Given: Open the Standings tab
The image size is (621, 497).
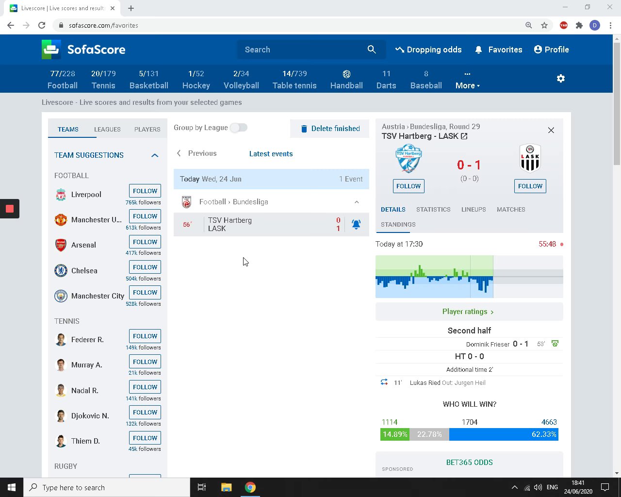Looking at the screenshot, I should click(x=398, y=225).
